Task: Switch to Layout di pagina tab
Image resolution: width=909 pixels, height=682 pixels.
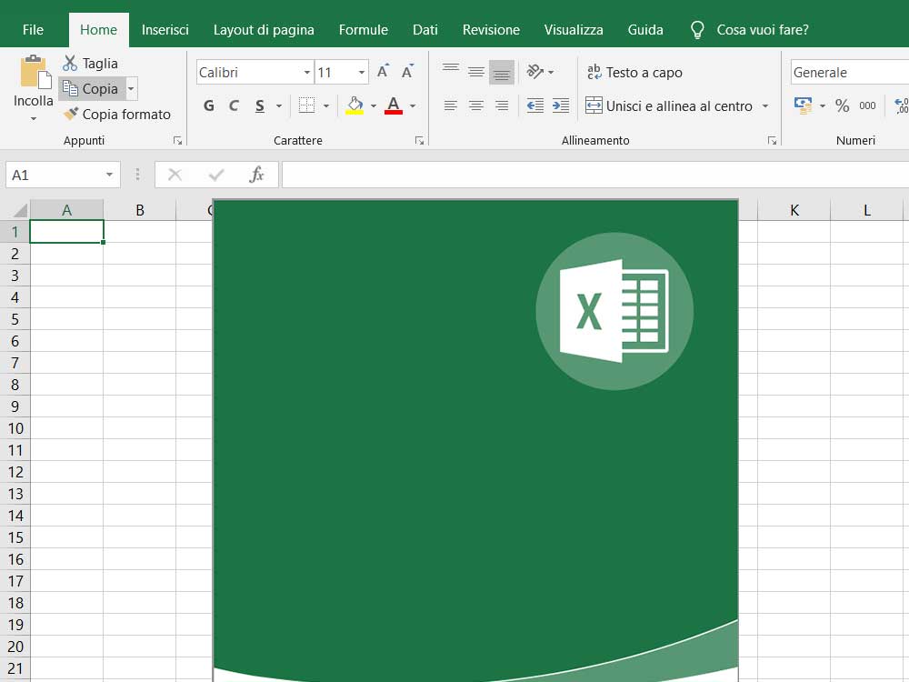Action: (264, 30)
